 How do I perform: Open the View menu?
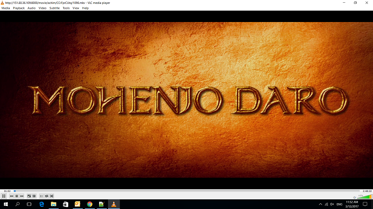click(76, 8)
